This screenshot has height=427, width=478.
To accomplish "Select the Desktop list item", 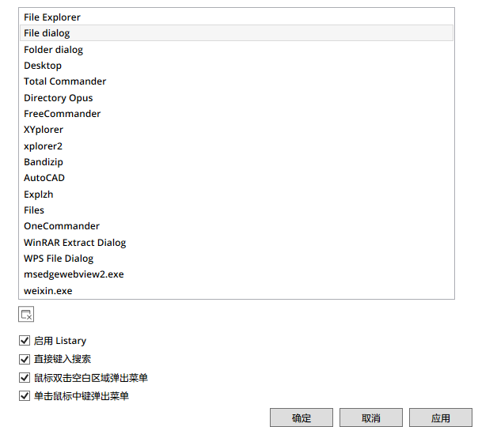I will click(x=43, y=66).
